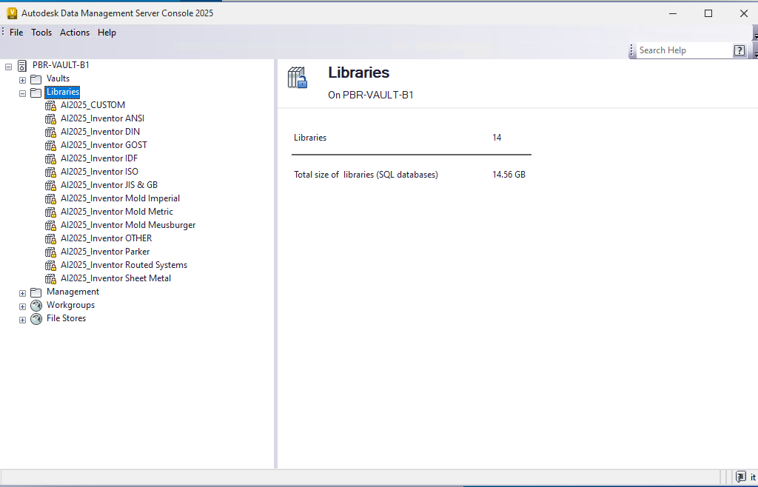The height and width of the screenshot is (487, 758).
Task: Open the Help menu
Action: click(107, 33)
